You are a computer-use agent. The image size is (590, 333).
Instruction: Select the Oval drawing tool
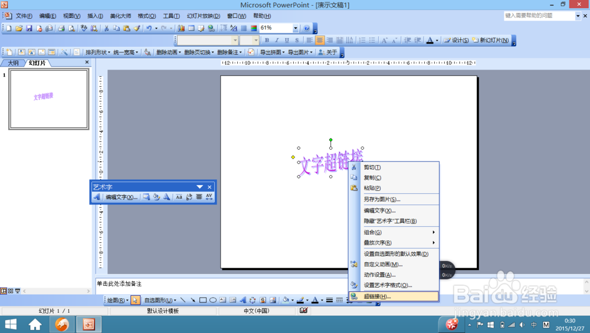tap(213, 300)
